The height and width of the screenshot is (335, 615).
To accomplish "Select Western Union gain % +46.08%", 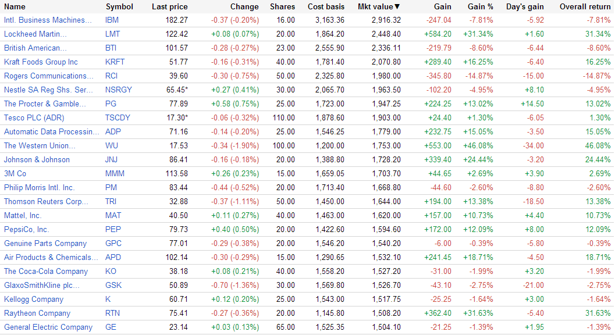I will [478, 146].
